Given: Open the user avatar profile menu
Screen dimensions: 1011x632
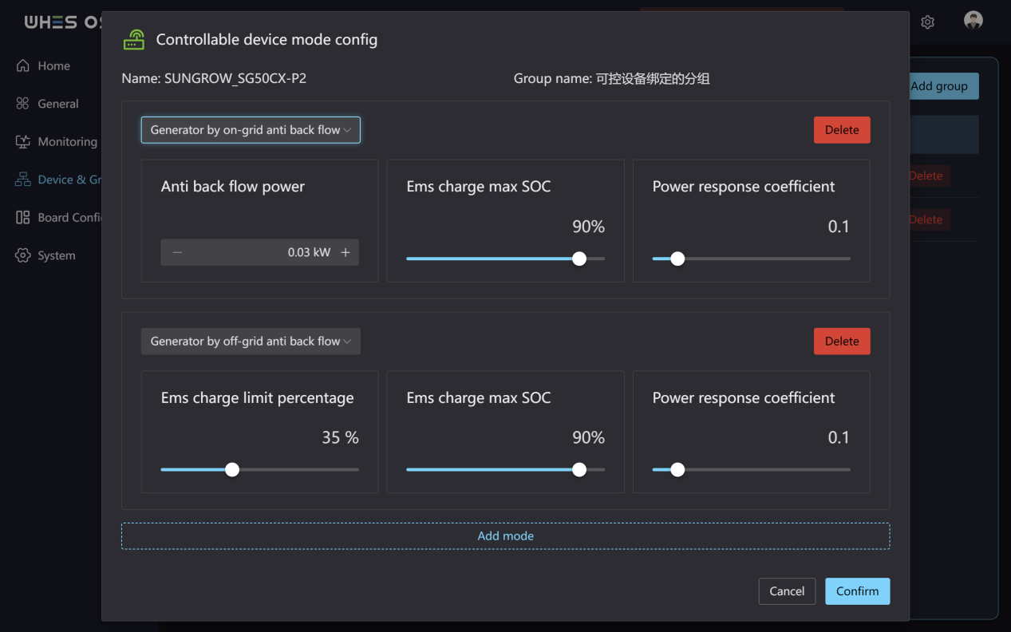Looking at the screenshot, I should point(973,21).
